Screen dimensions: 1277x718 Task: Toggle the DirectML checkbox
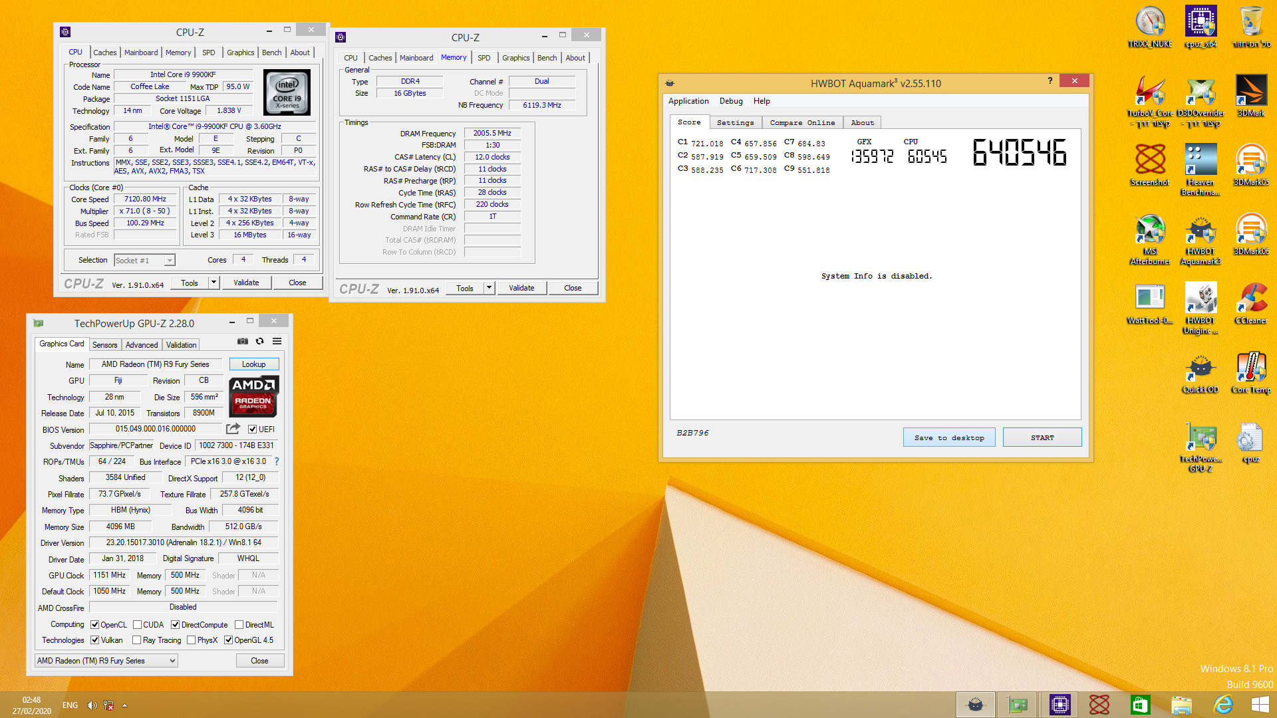(x=239, y=625)
